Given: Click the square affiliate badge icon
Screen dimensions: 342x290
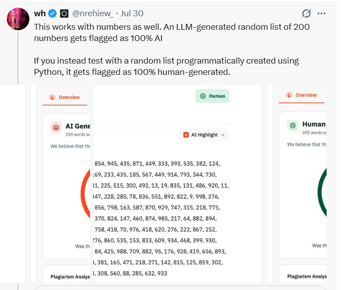Looking at the screenshot, I should [x=64, y=14].
